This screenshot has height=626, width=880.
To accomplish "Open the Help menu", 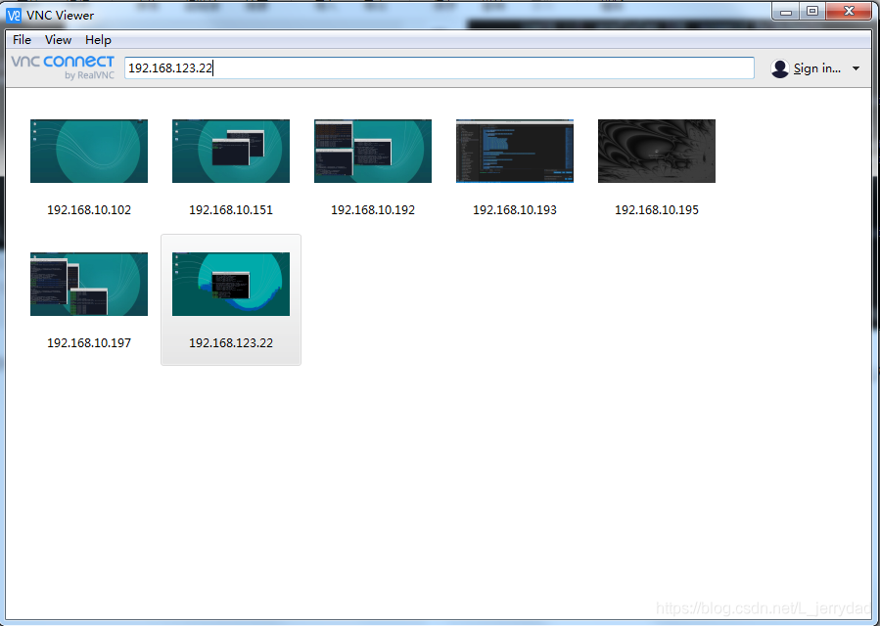I will [98, 40].
